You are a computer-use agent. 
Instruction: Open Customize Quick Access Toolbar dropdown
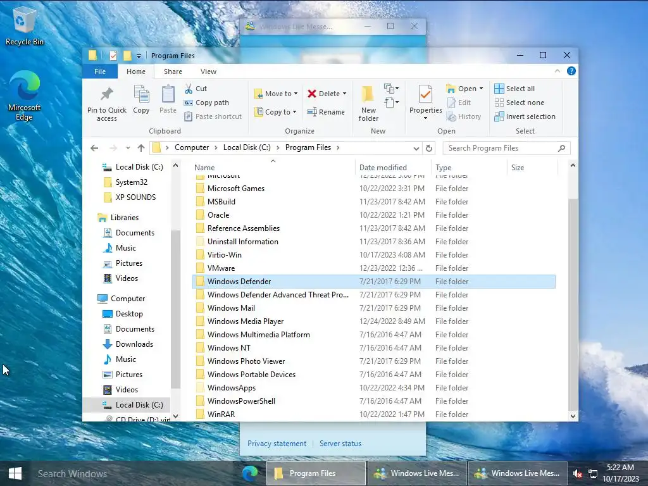139,56
